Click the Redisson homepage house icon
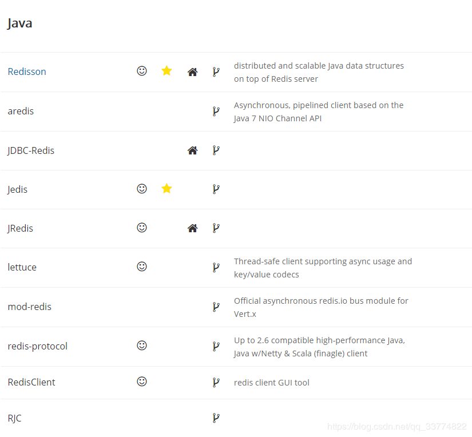The height and width of the screenshot is (437, 472). pos(192,72)
